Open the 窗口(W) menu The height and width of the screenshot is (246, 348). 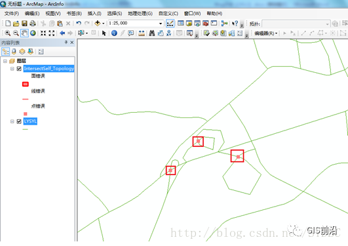click(x=192, y=14)
